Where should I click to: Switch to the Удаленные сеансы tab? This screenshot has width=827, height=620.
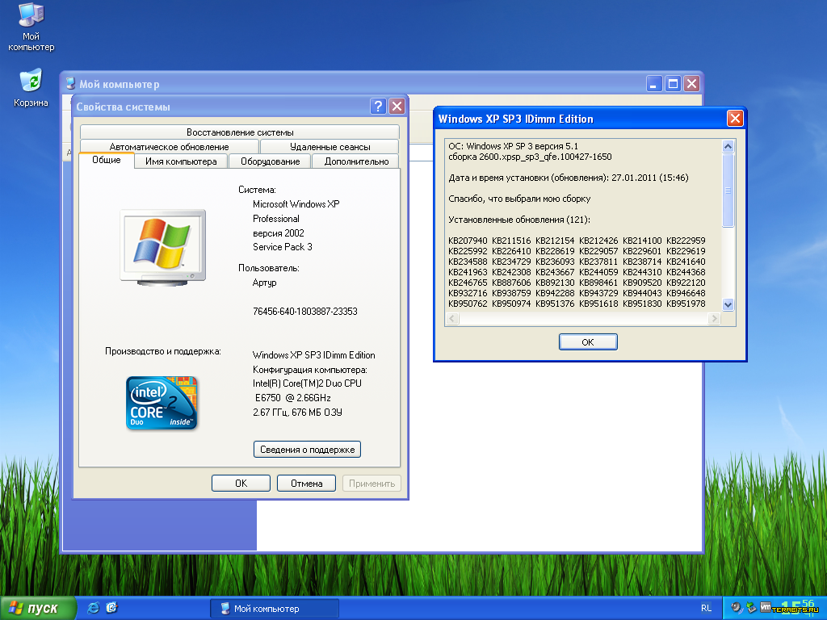[330, 147]
